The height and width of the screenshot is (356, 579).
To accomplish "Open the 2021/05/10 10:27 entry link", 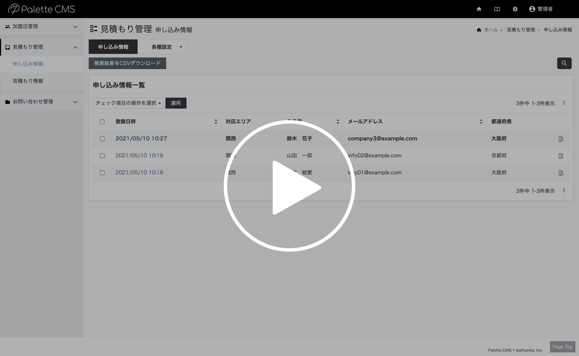I will 141,138.
